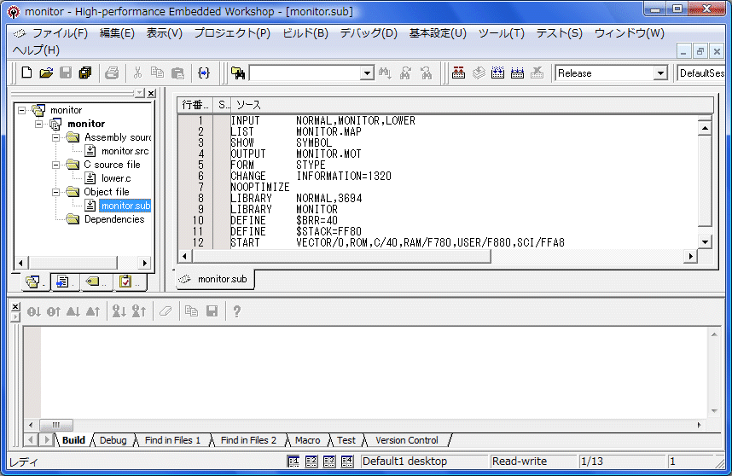Print the document using printer icon
This screenshot has width=732, height=476.
click(x=112, y=73)
